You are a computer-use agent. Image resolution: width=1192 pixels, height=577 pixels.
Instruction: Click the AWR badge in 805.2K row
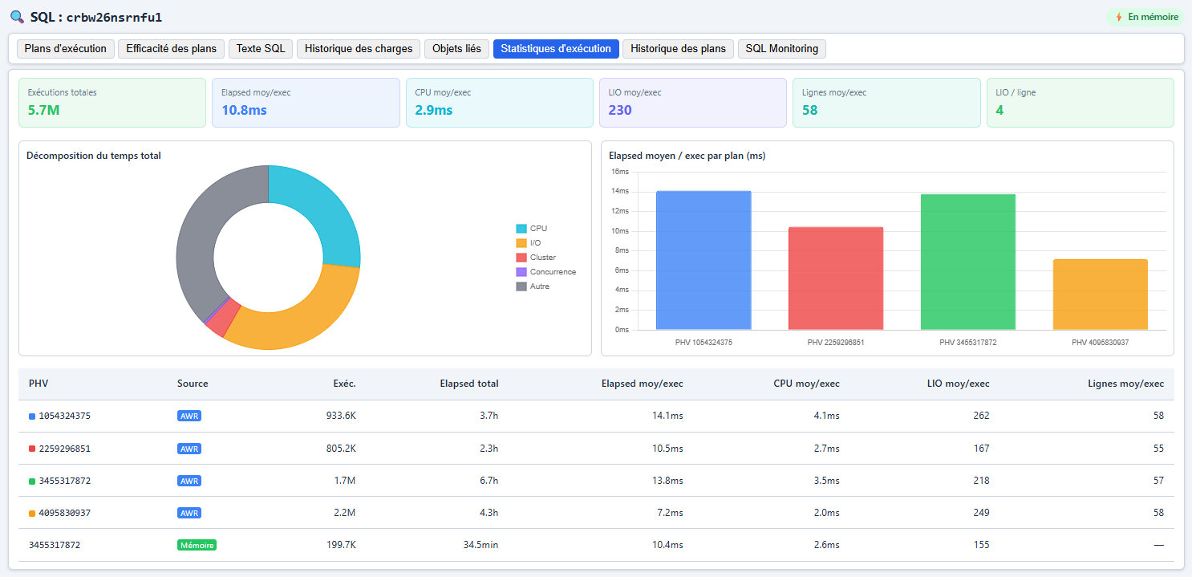(x=189, y=449)
